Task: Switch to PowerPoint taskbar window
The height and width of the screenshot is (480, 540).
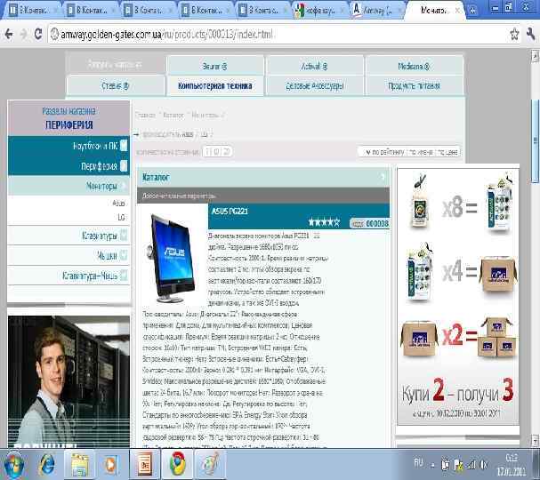Action: point(145,465)
